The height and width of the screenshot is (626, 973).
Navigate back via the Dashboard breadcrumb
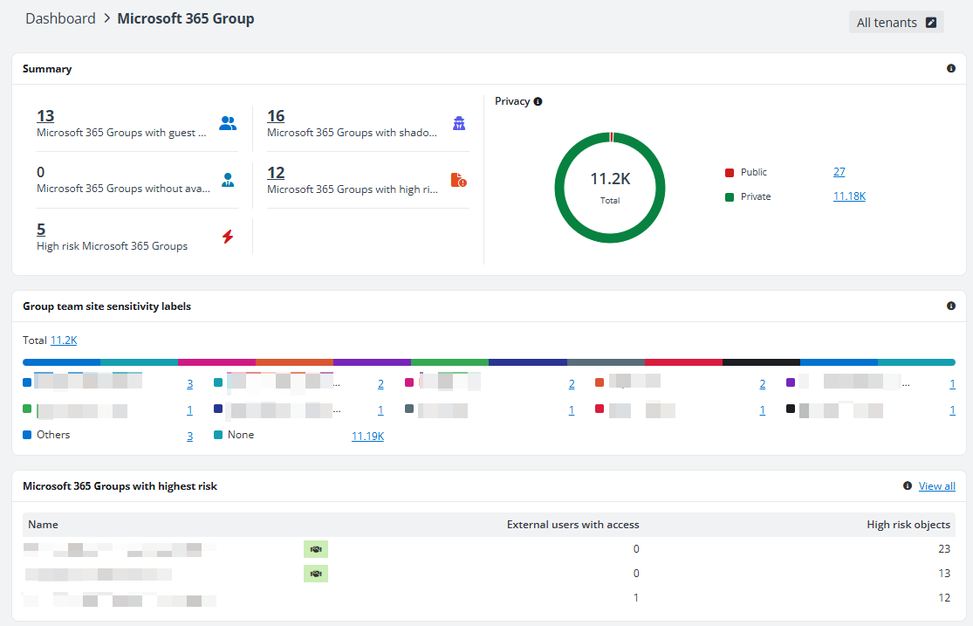pos(60,17)
